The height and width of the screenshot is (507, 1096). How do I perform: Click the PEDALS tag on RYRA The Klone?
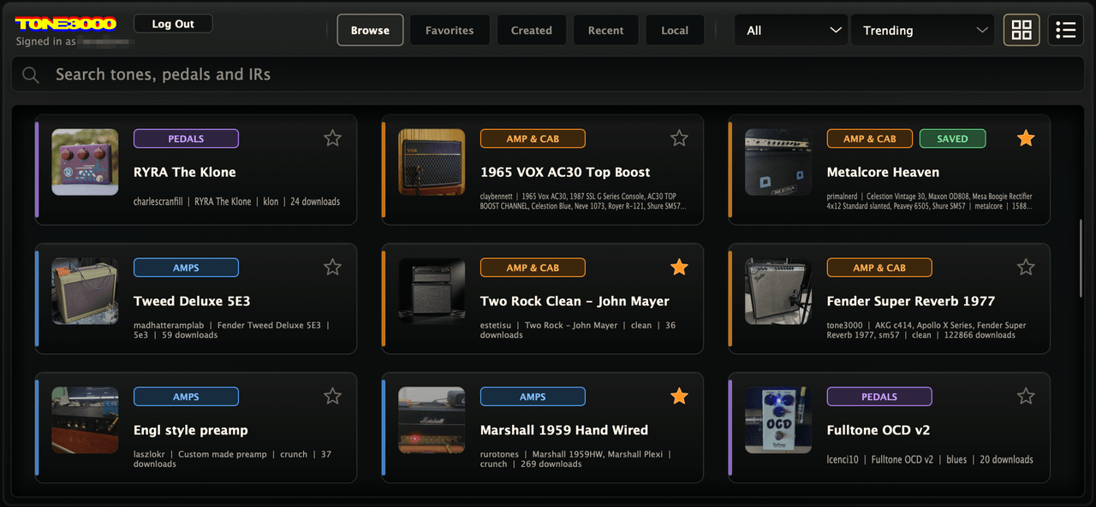click(x=186, y=139)
